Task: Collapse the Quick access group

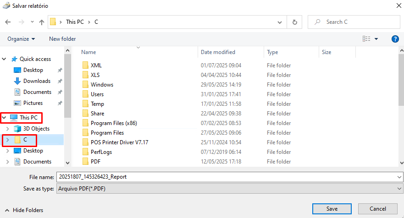Action: pyautogui.click(x=4, y=59)
